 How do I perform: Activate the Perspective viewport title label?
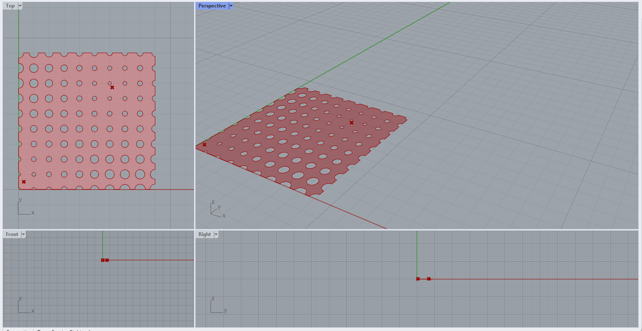point(212,6)
